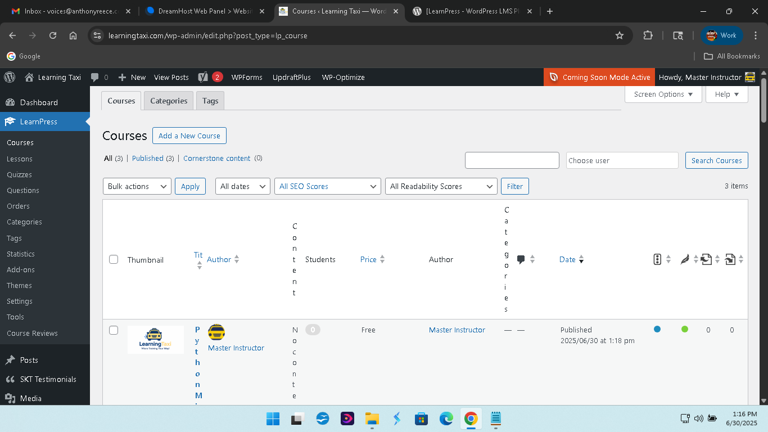Image resolution: width=768 pixels, height=432 pixels.
Task: Open the WordPress logo menu in admin bar
Action: click(10, 77)
